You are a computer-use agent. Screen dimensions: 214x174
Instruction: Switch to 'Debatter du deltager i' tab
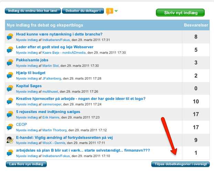pyautogui.click(x=83, y=11)
